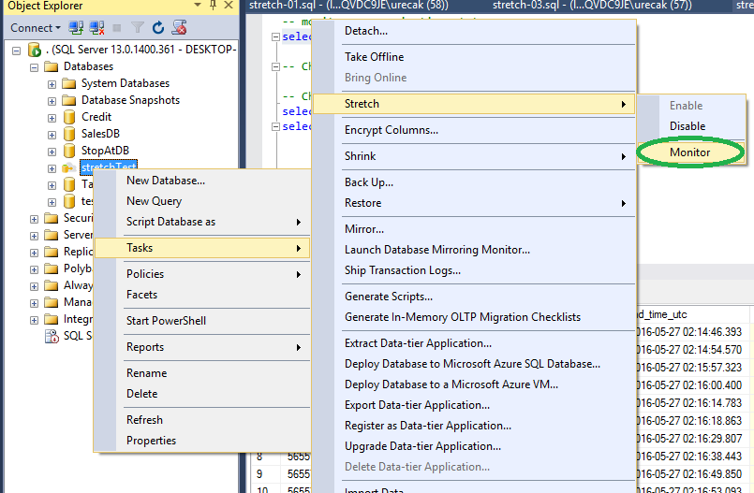Viewport: 754px width, 493px height.
Task: Expand the StopAtDB database node
Action: coord(52,152)
